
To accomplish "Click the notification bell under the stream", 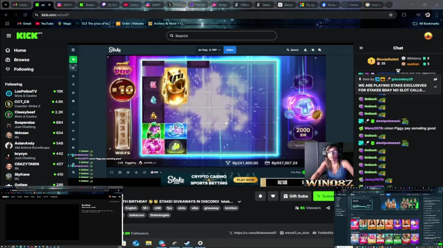I will (260, 196).
